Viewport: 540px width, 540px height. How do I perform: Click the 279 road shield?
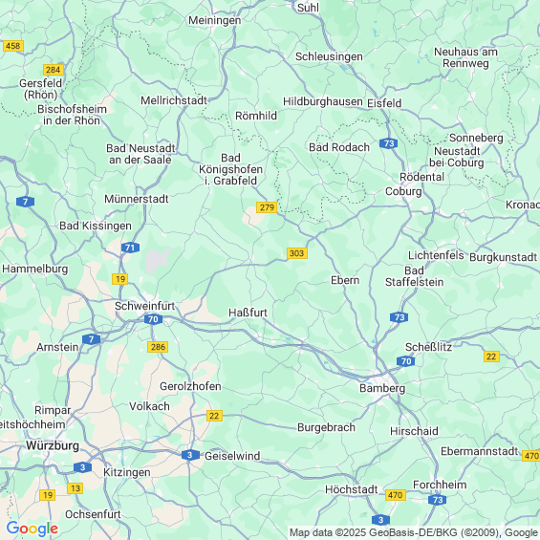click(x=267, y=207)
